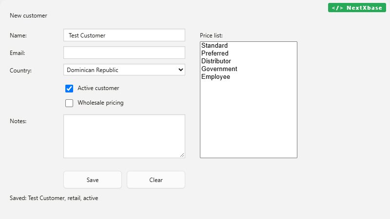The height and width of the screenshot is (219, 390).
Task: Click inside the Notes text area
Action: [124, 136]
